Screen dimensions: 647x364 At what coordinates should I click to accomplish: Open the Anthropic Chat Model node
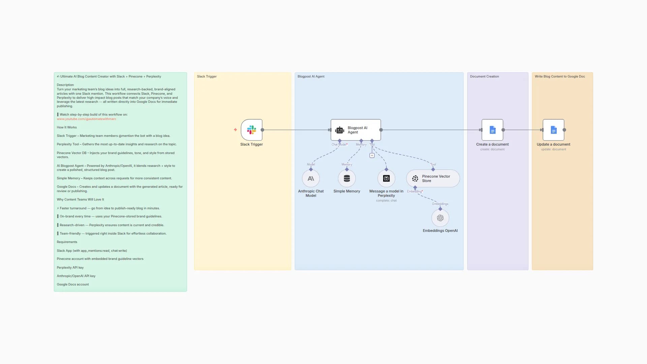click(x=311, y=178)
